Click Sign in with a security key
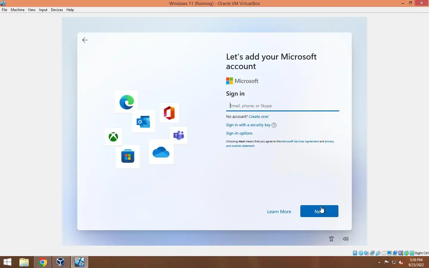 [248, 125]
